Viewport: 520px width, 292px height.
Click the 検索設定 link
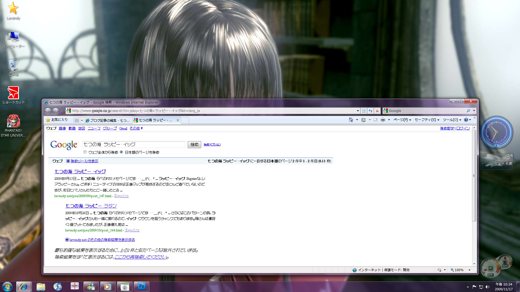pyautogui.click(x=447, y=128)
